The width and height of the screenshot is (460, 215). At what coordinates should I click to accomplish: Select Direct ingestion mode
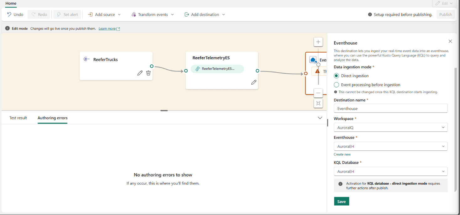click(337, 76)
